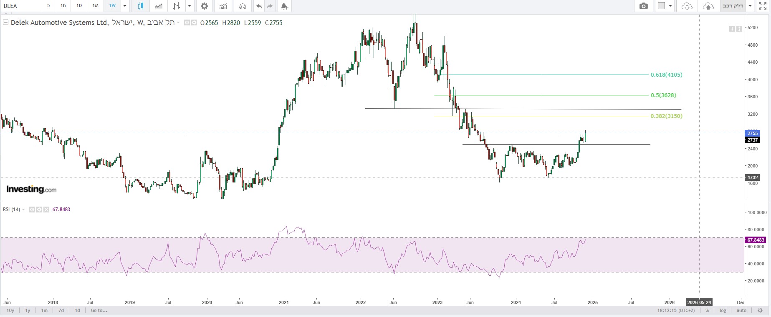
Task: Save the chart to the cloud
Action: pos(708,6)
